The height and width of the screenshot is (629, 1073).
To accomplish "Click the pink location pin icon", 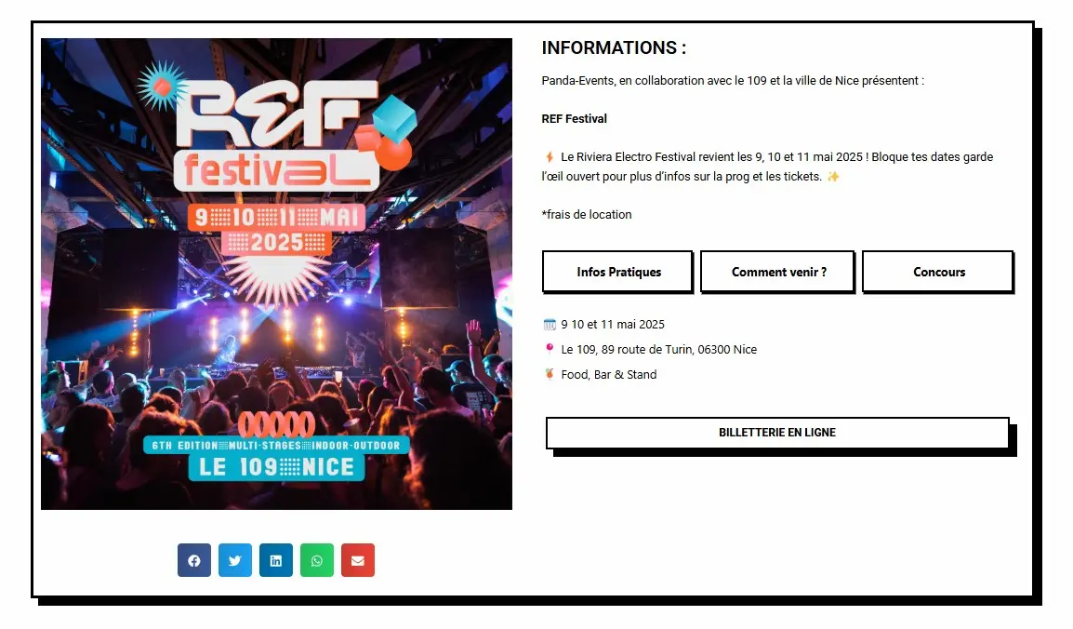I will (x=550, y=349).
